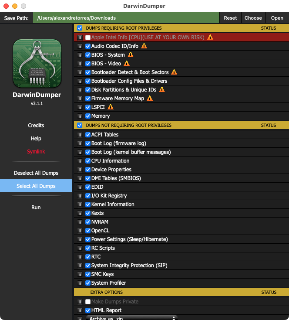Click the save path field showing Downloads
This screenshot has height=320, width=289.
click(126, 18)
